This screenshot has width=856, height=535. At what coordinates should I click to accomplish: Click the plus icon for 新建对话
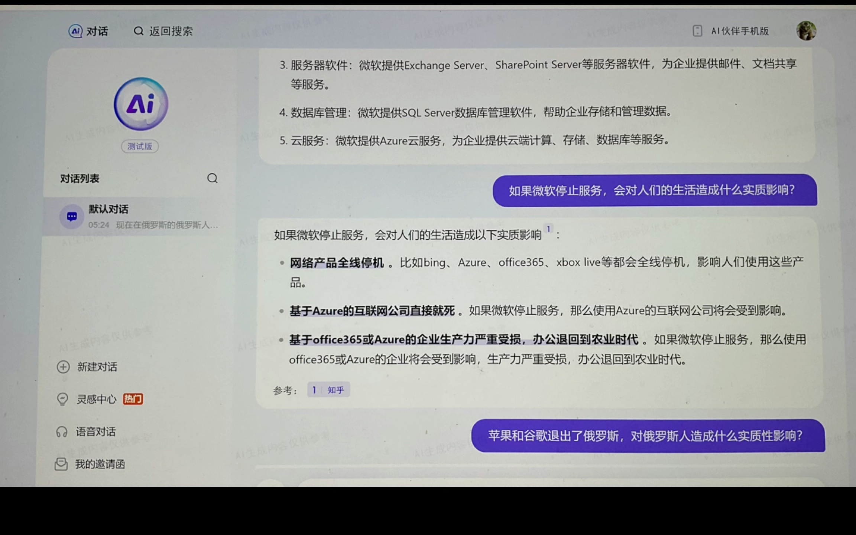click(63, 367)
